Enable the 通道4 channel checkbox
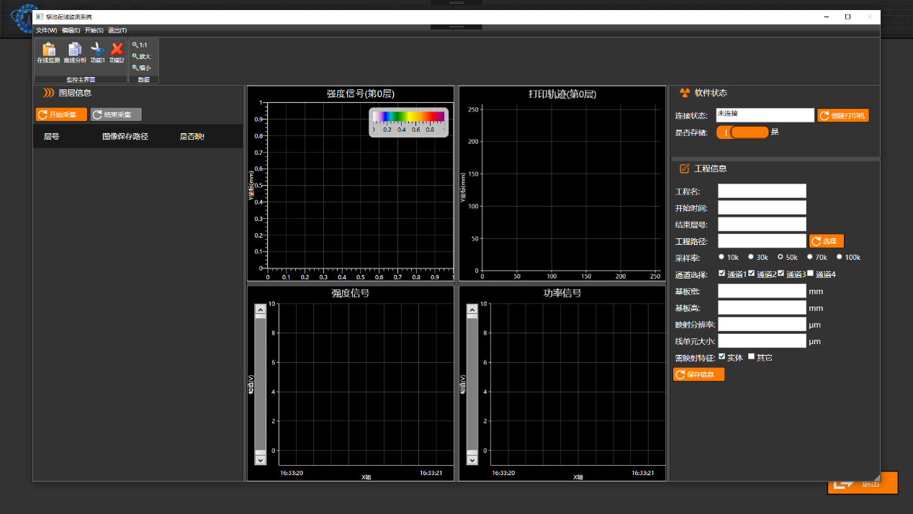913x514 pixels. pyautogui.click(x=811, y=274)
